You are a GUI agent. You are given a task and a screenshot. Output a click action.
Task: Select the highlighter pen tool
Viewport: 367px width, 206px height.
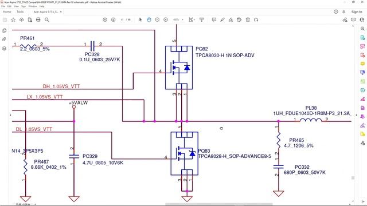coord(222,20)
